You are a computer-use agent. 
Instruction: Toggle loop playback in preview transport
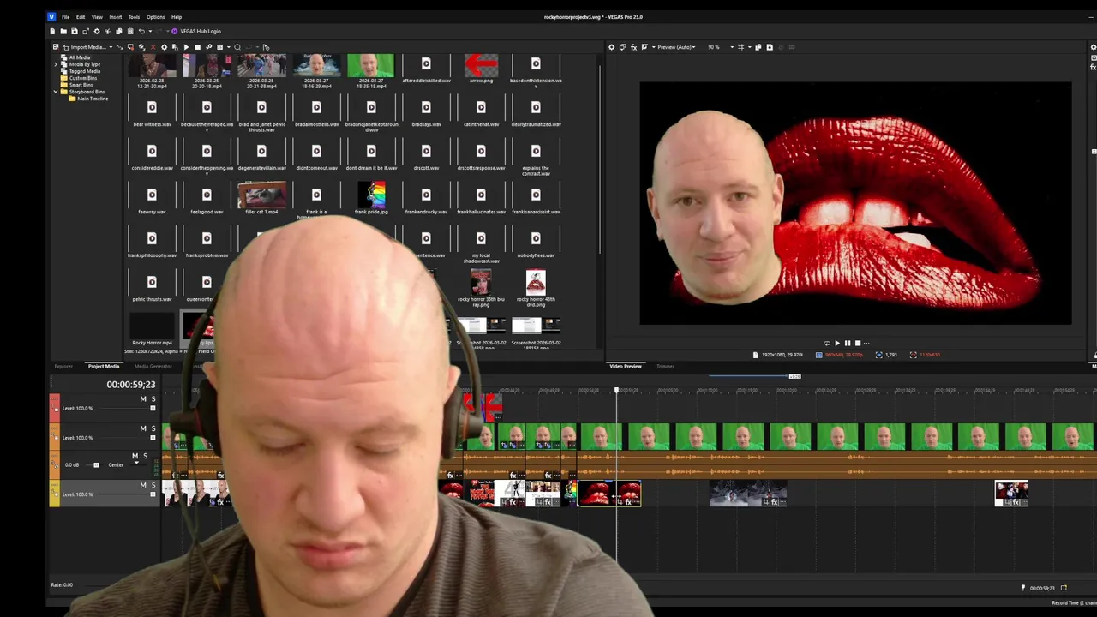tap(827, 343)
